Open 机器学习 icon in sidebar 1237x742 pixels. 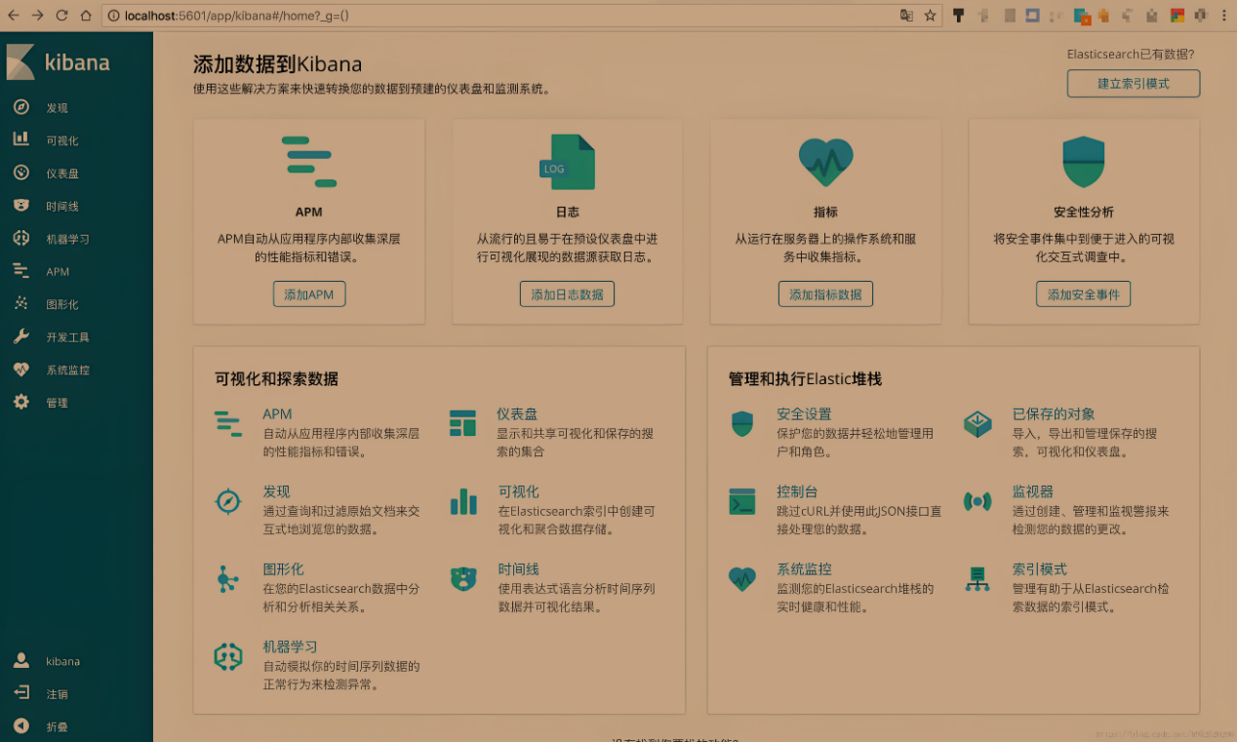(20, 238)
